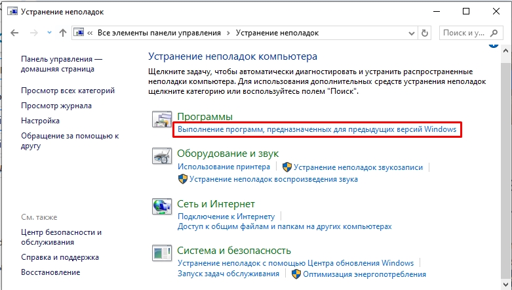Click the scrollbar down arrow

coord(506,283)
